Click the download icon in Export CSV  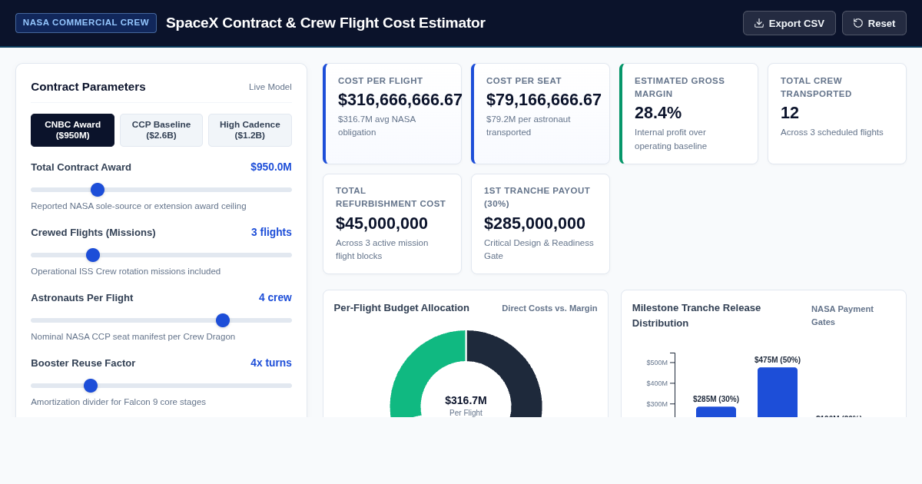click(x=759, y=23)
